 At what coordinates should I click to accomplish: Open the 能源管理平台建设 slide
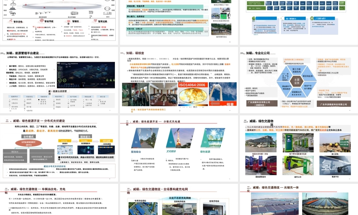click(x=28, y=53)
